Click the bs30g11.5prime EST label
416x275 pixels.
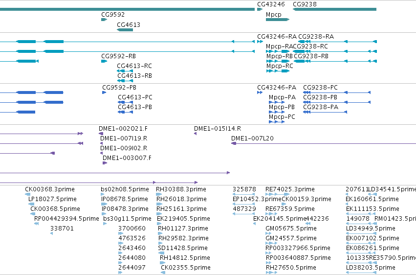[128, 219]
